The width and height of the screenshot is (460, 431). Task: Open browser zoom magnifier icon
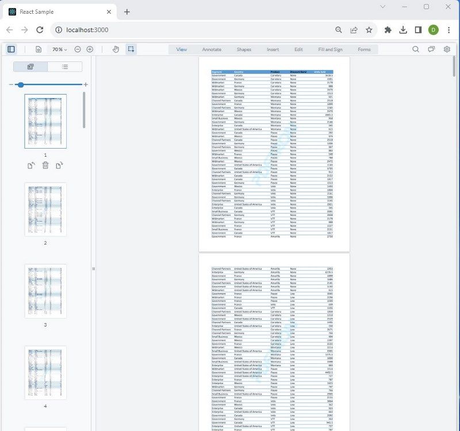[x=339, y=30]
